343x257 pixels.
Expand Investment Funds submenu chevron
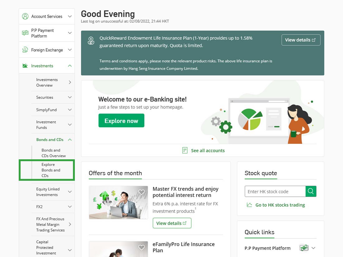[x=70, y=125]
